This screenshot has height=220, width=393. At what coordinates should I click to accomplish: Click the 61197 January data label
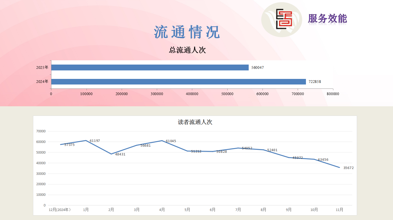(95, 141)
